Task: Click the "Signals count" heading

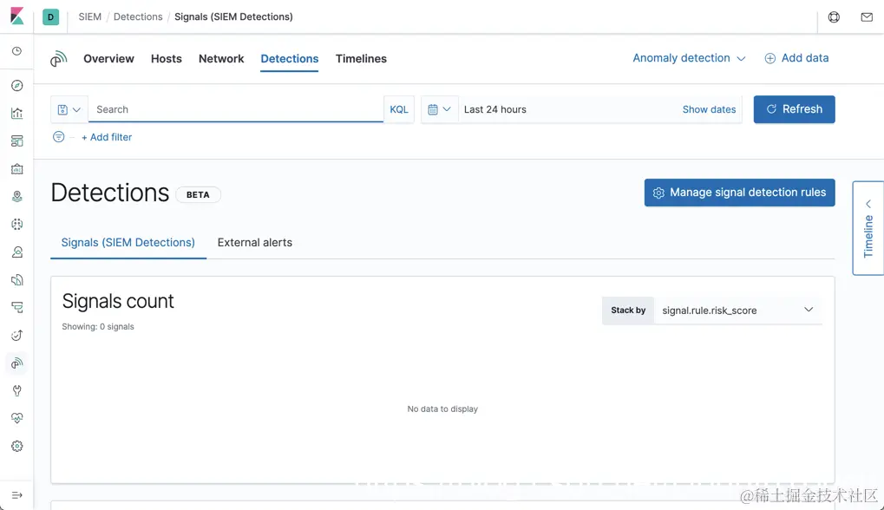Action: coord(118,302)
